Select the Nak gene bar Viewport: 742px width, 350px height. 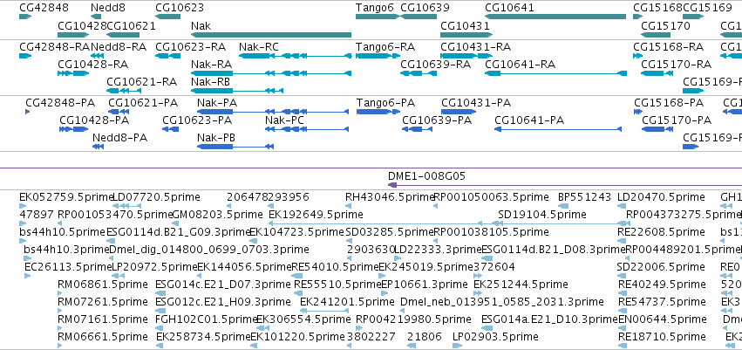(271, 35)
